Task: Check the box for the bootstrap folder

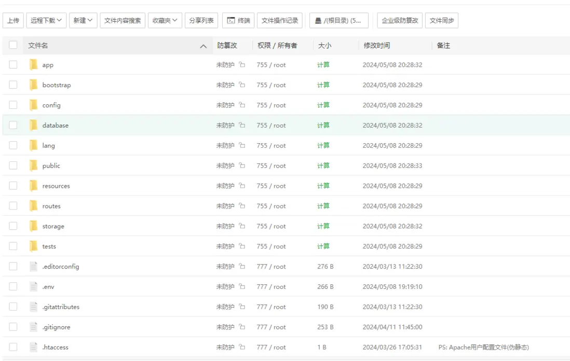Action: point(13,85)
